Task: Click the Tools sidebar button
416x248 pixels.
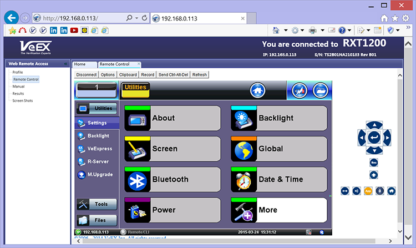Action: tap(97, 204)
